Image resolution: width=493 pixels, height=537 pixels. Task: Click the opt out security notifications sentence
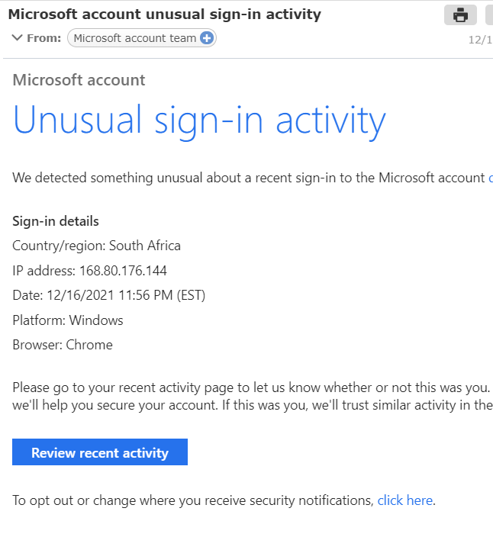coord(193,500)
